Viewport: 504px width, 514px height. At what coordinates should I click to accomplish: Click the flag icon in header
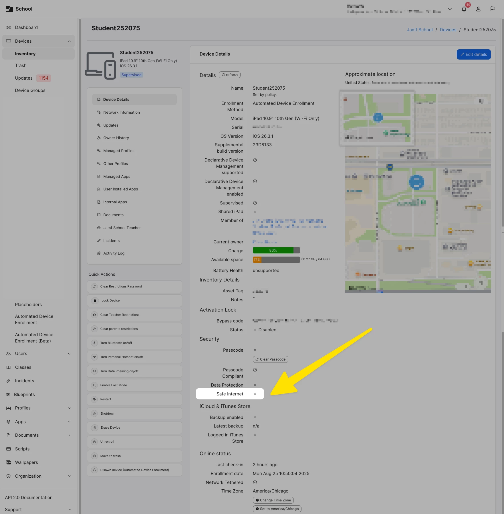pyautogui.click(x=493, y=9)
